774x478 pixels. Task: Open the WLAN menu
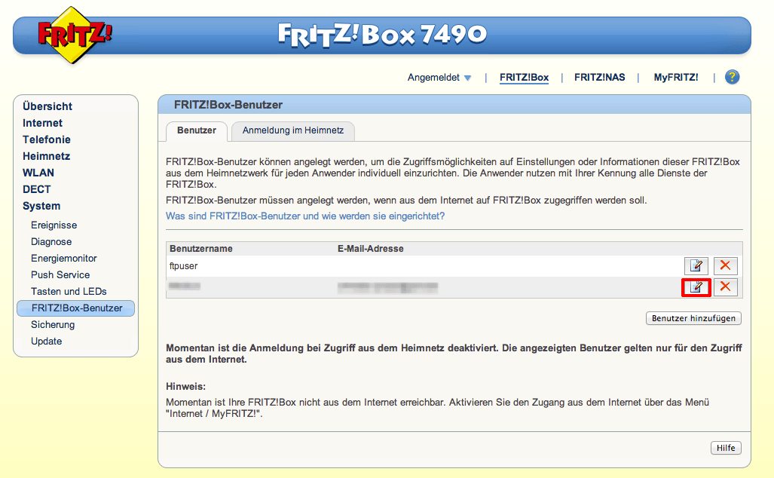(38, 173)
